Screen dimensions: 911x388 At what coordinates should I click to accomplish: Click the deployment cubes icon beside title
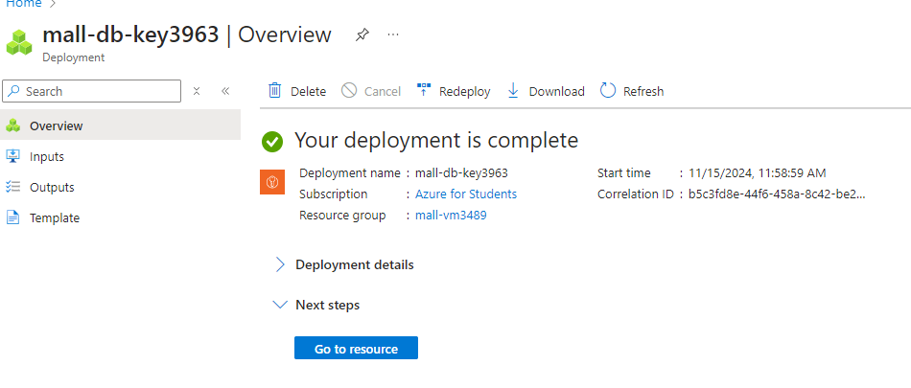point(19,42)
